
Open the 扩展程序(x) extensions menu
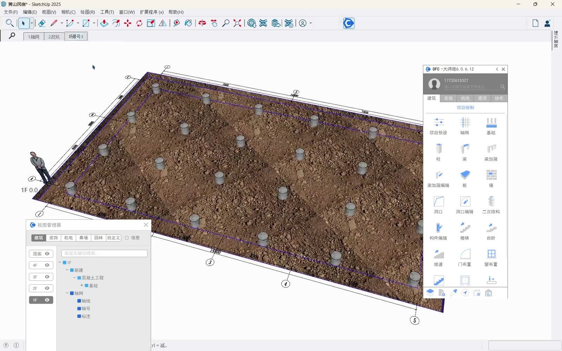pyautogui.click(x=152, y=12)
